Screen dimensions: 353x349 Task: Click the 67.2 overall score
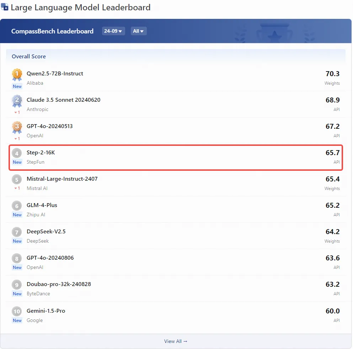[x=332, y=126]
